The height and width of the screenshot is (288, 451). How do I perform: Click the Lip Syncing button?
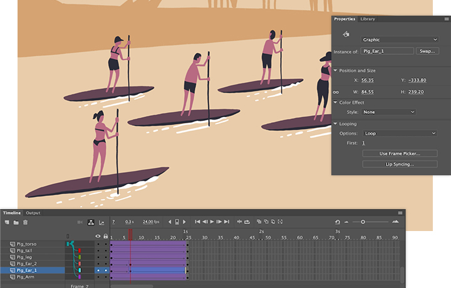[x=399, y=164]
